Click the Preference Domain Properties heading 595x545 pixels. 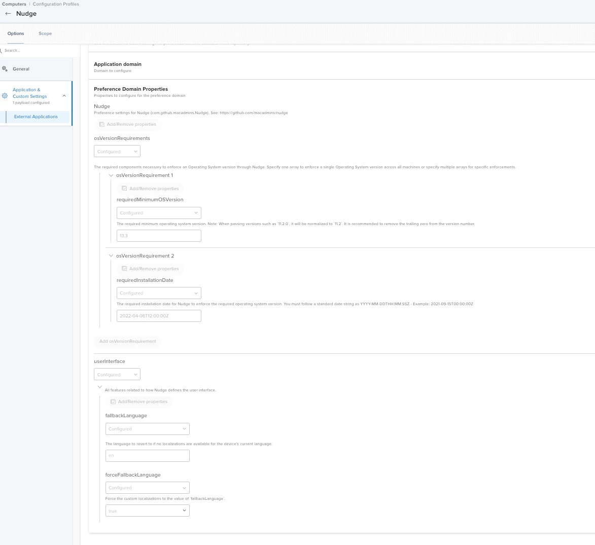coord(131,89)
